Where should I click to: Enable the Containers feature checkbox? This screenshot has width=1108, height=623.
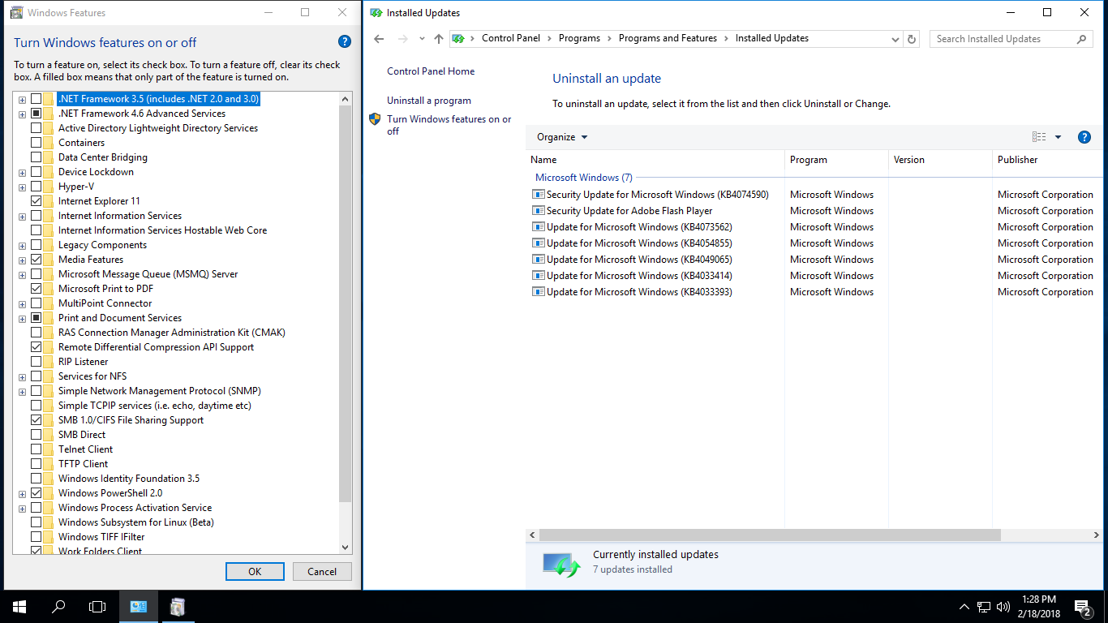[36, 143]
